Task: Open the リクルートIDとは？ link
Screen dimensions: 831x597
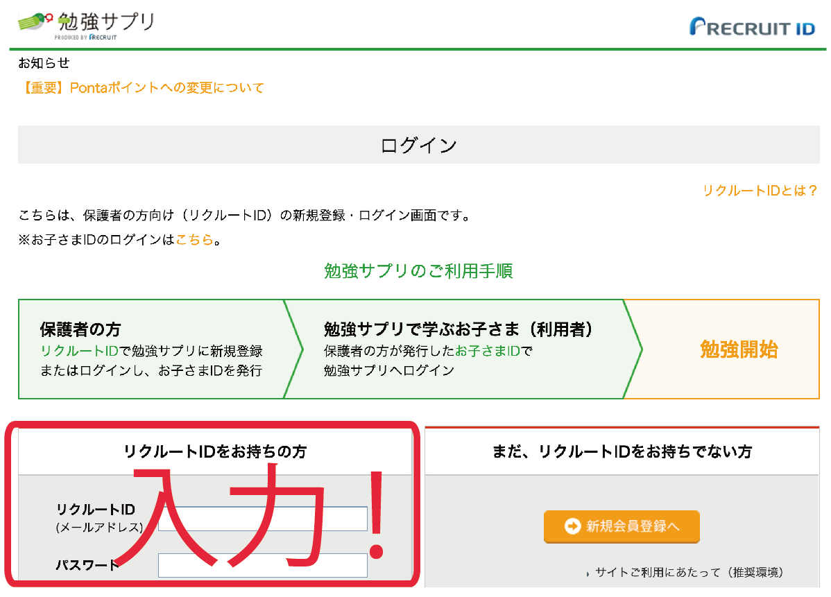Action: [x=760, y=191]
